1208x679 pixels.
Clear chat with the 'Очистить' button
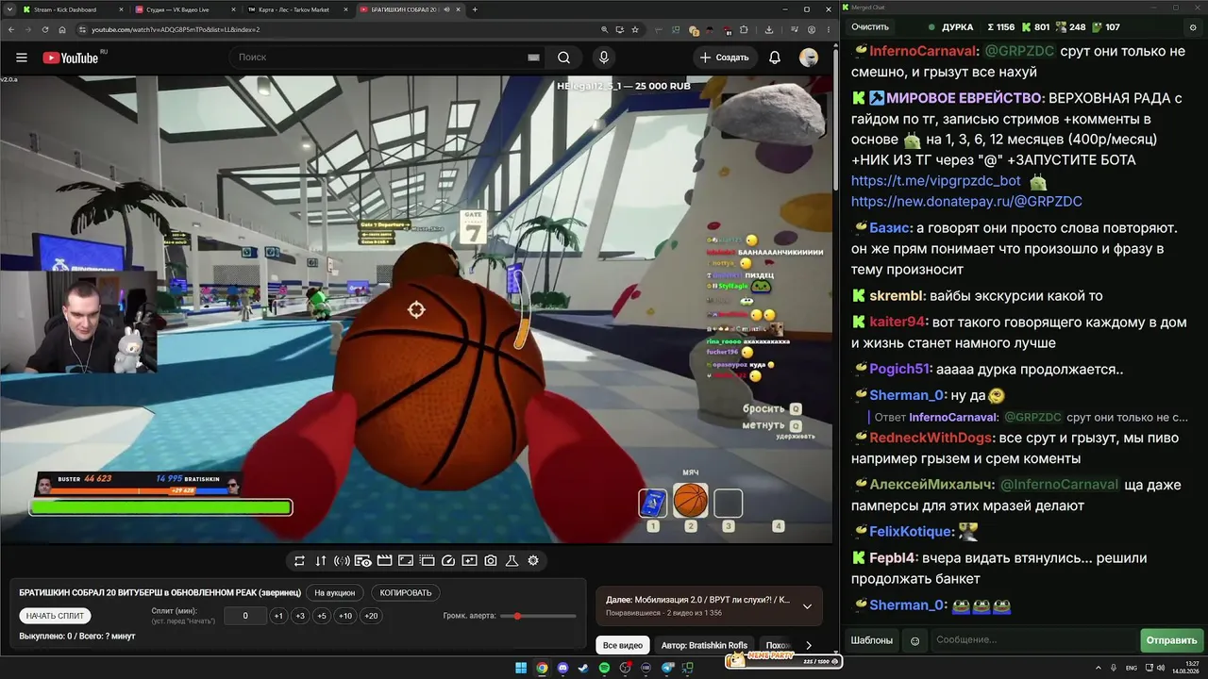click(x=870, y=27)
